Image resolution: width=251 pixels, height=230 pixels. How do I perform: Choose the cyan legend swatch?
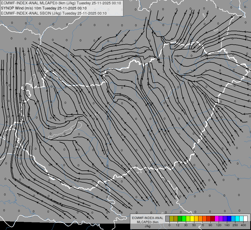tap(237, 218)
